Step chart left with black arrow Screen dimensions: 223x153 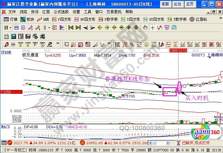click(86, 28)
